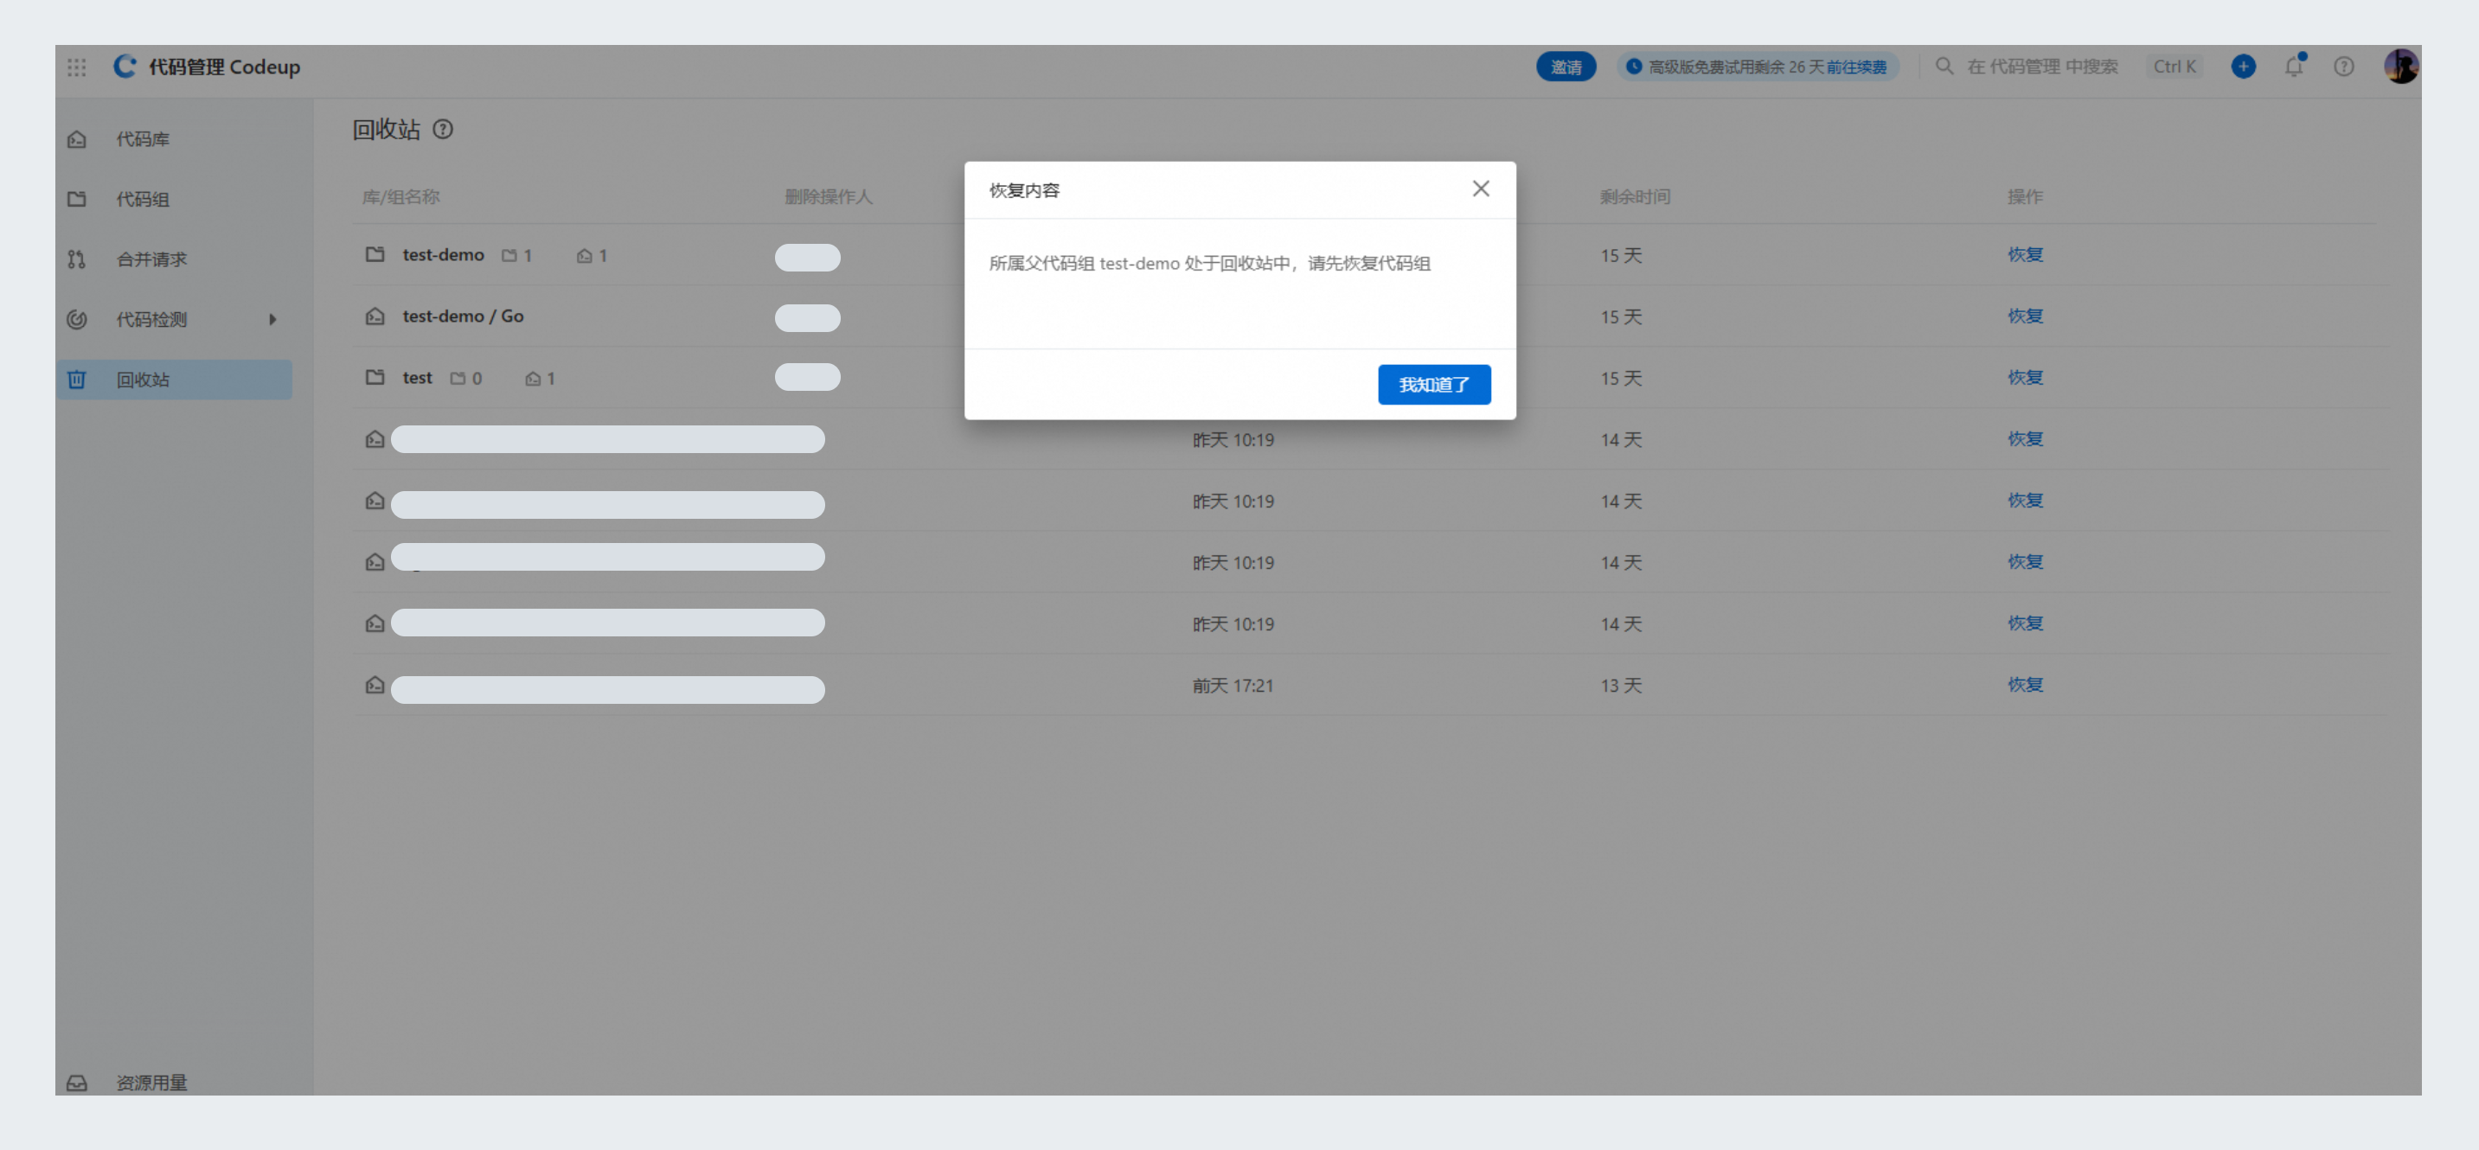Click the 代码库 house icon in sidebar
This screenshot has height=1150, width=2479.
pos(77,139)
